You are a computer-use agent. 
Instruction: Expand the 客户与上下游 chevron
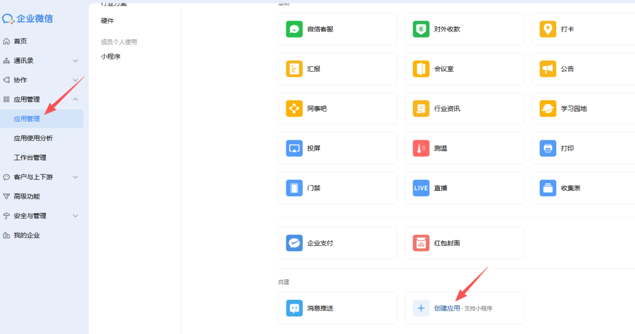[75, 177]
